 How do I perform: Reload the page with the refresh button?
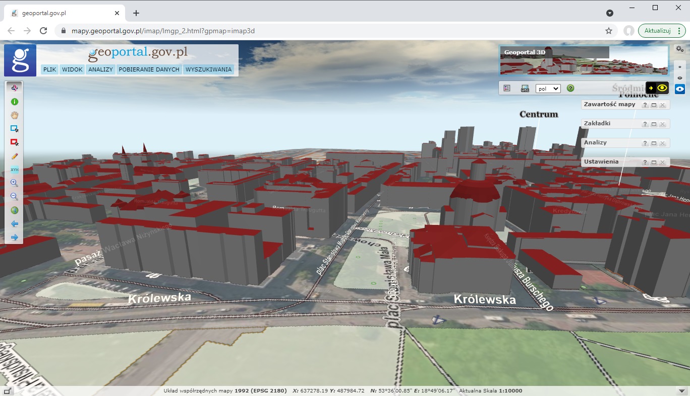point(43,31)
